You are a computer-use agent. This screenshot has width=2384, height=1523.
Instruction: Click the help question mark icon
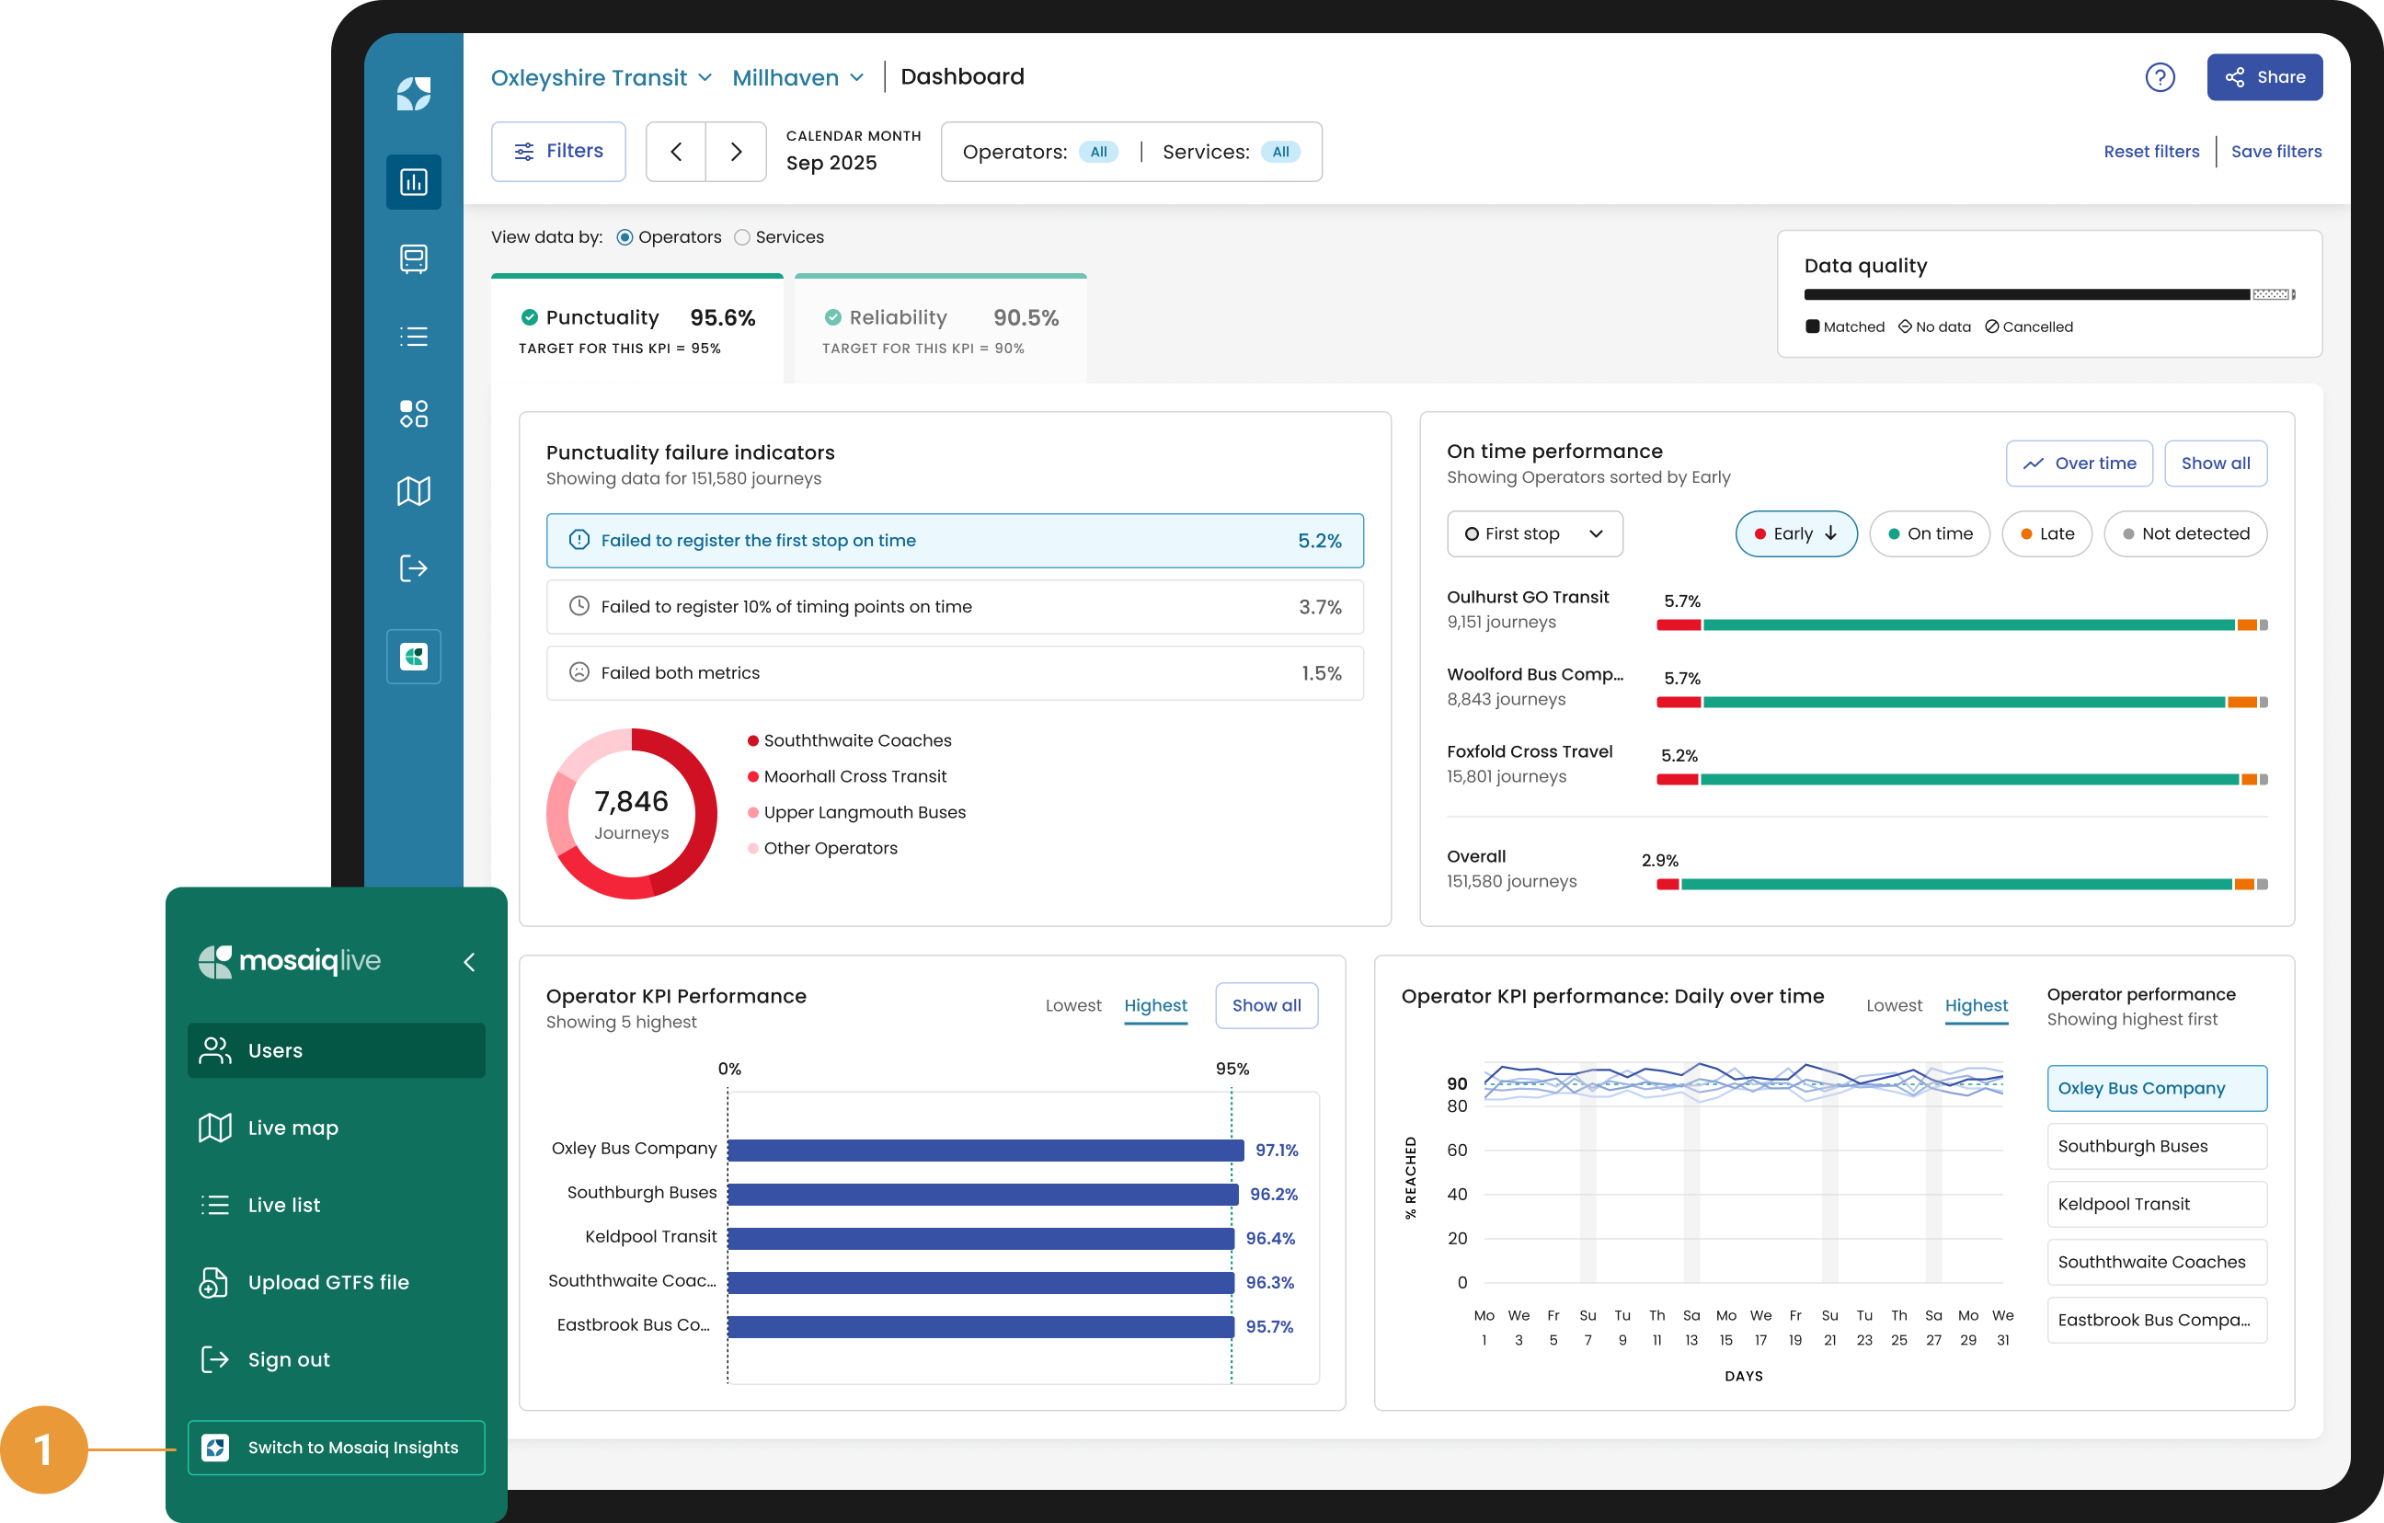click(2160, 77)
